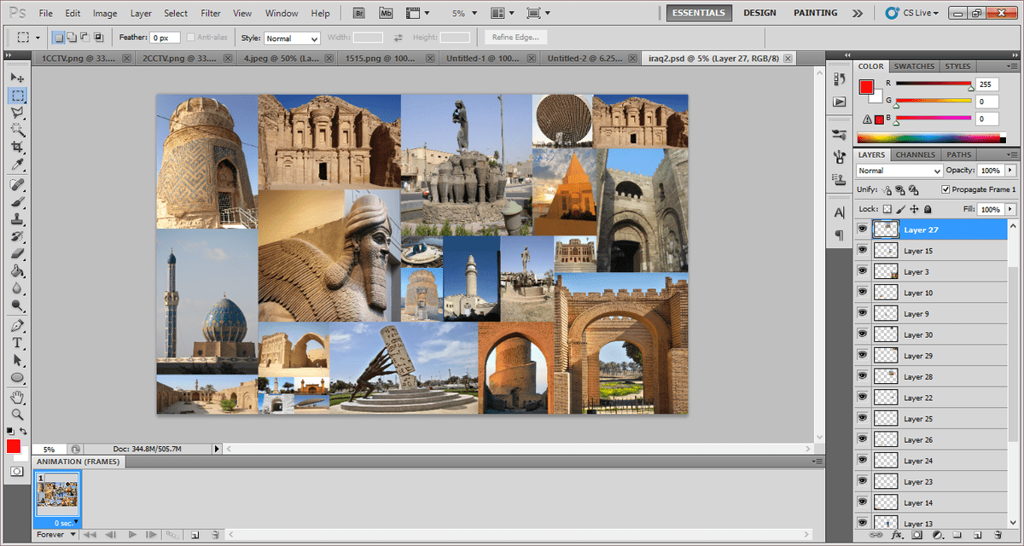Select the Eraser tool

point(17,253)
